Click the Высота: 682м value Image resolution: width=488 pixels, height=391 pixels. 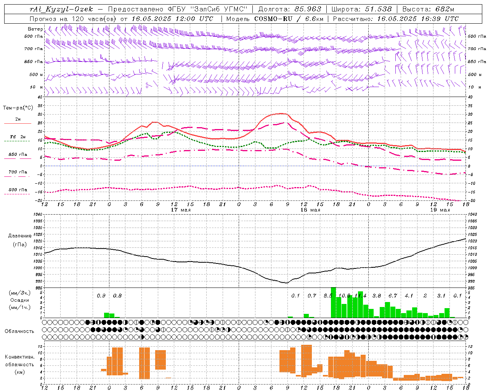(429, 9)
